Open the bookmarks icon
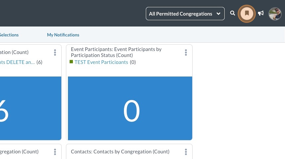Viewport: 285px width, 159px height. pyautogui.click(x=247, y=14)
